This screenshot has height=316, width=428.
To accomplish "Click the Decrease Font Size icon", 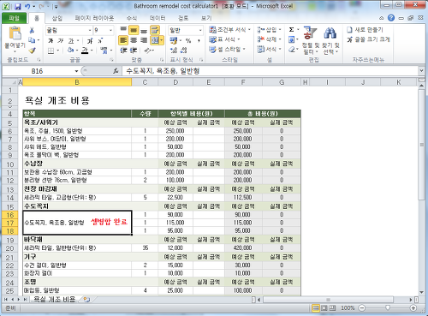I will pyautogui.click(x=100, y=40).
